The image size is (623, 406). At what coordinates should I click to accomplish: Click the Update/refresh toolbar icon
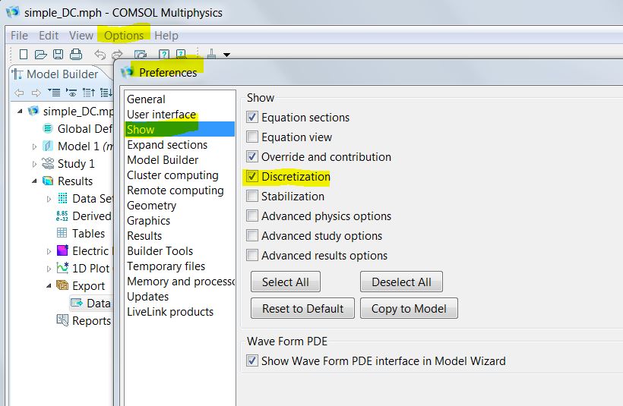click(x=141, y=54)
